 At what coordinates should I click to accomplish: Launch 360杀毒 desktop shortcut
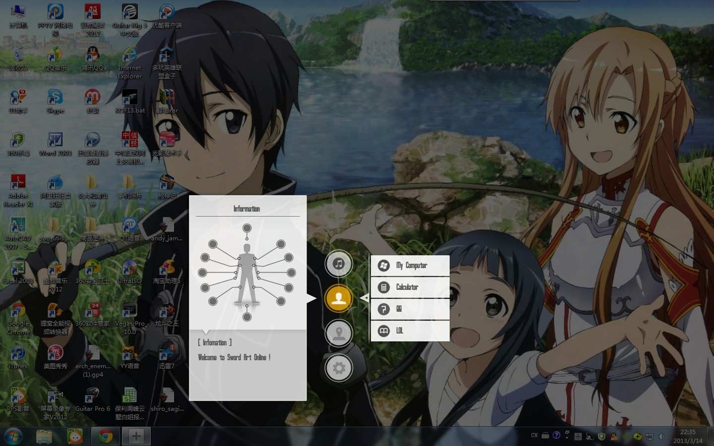tap(18, 144)
